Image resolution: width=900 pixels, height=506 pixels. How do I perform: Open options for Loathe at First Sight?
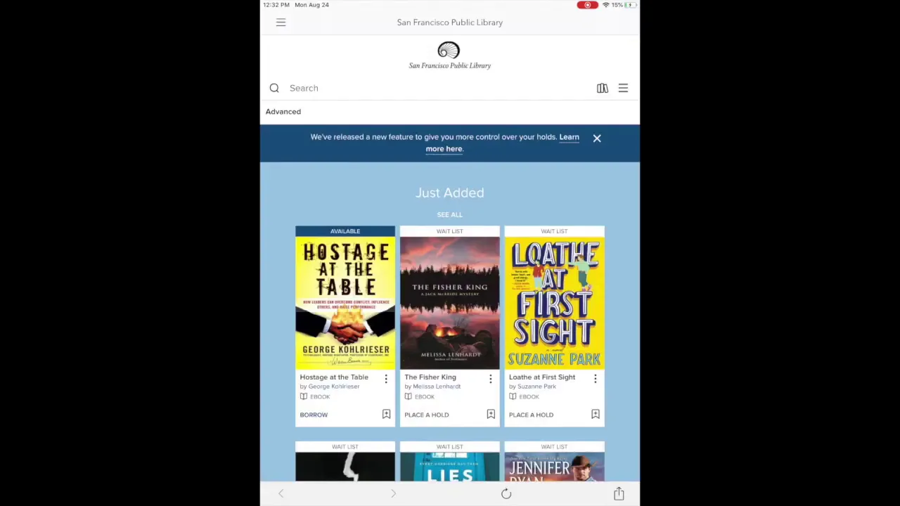point(596,379)
